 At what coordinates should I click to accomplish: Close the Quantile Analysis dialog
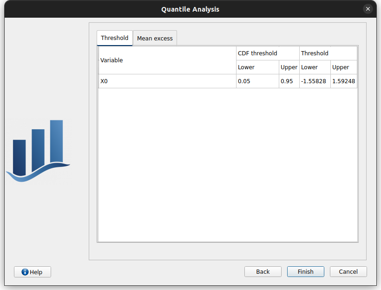368,9
